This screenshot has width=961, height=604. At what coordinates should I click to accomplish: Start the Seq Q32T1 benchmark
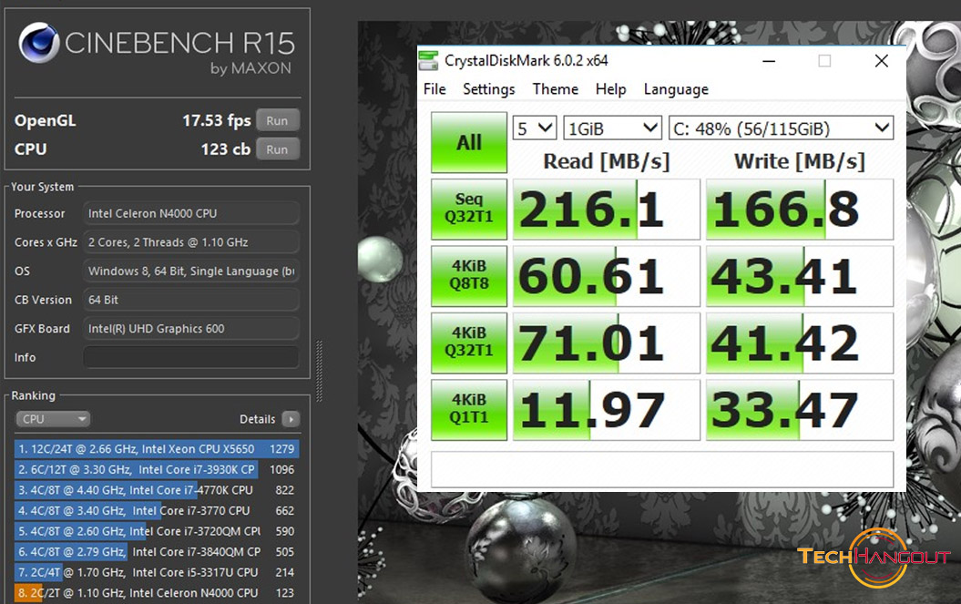pos(469,209)
